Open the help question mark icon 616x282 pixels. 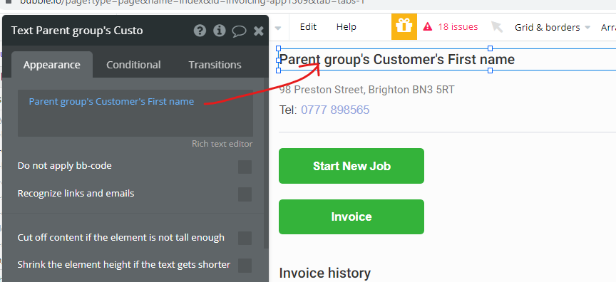[200, 31]
